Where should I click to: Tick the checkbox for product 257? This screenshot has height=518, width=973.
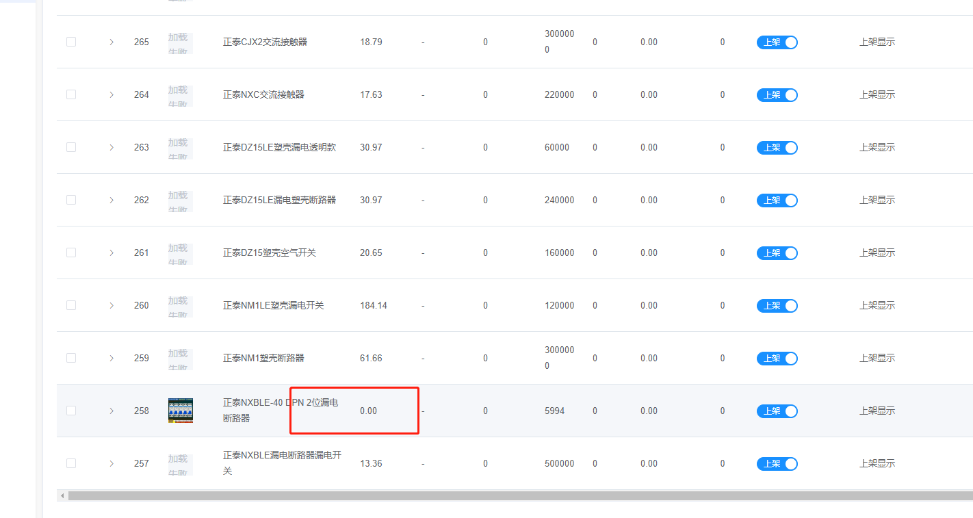[71, 463]
